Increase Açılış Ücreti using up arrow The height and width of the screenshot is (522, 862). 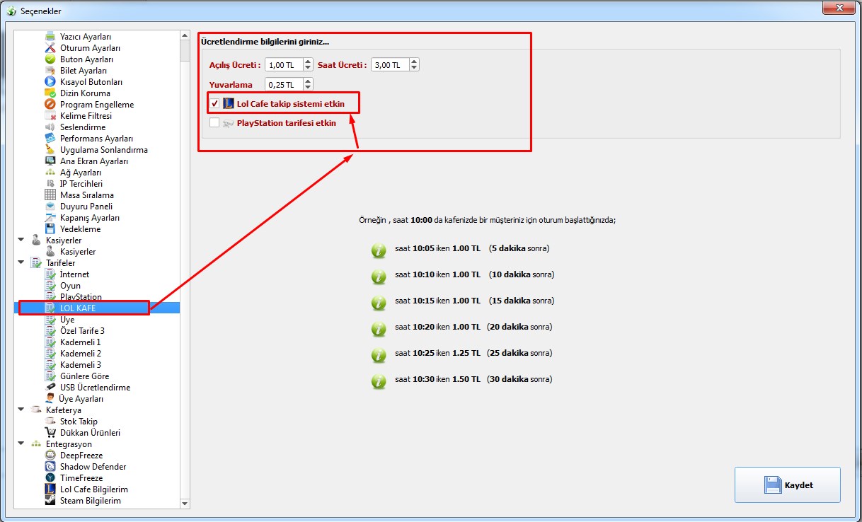click(308, 62)
